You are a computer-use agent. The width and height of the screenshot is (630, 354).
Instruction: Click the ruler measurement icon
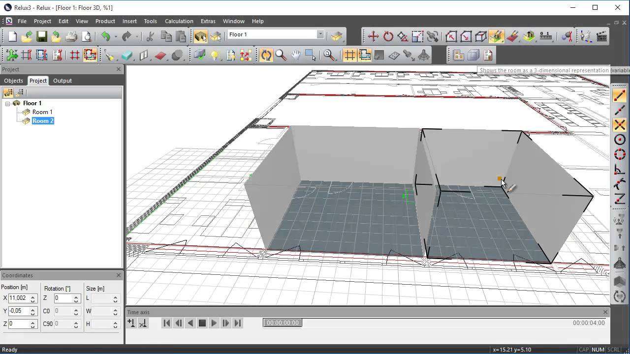545,36
